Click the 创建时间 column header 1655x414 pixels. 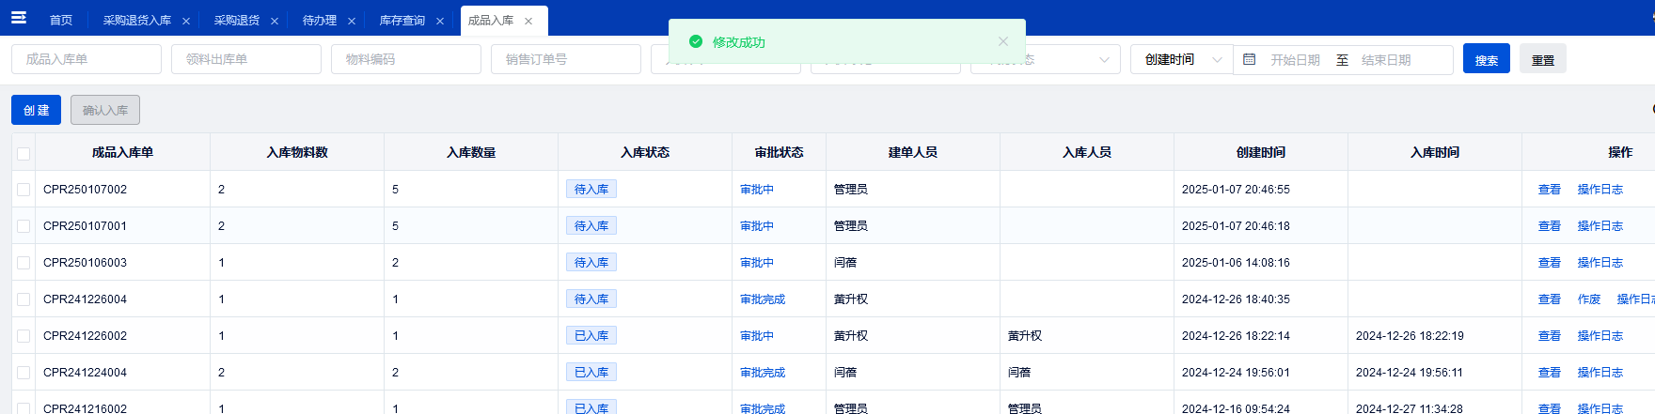1261,152
